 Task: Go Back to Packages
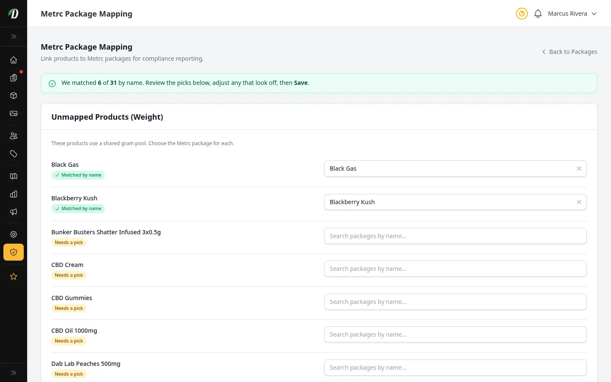tap(569, 52)
